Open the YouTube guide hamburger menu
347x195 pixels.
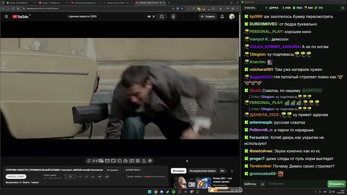coord(6,17)
